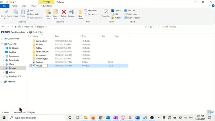The width and height of the screenshot is (215, 121).
Task: Open Task View on the taskbar
Action: [x=78, y=118]
